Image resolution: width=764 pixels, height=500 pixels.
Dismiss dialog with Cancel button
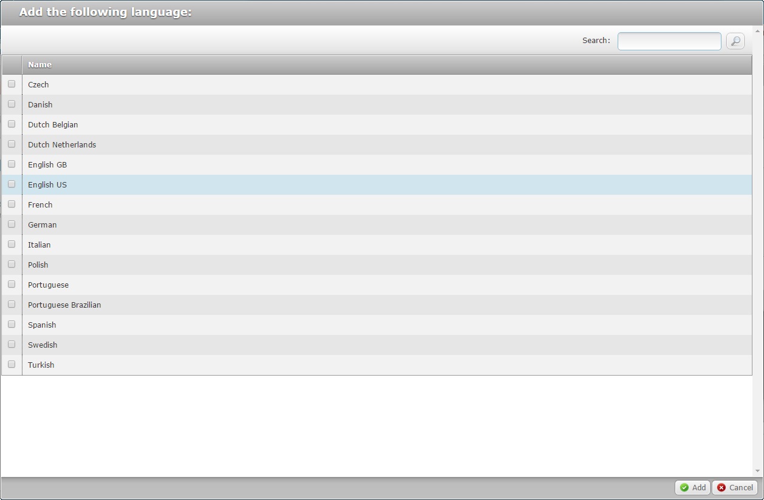tap(735, 487)
